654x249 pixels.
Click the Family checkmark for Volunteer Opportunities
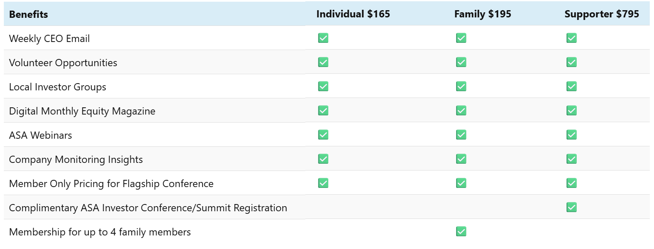point(461,62)
